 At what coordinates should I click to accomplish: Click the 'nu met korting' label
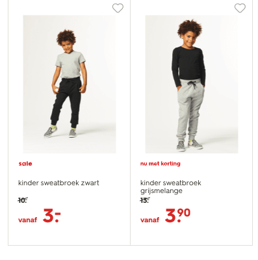point(161,164)
